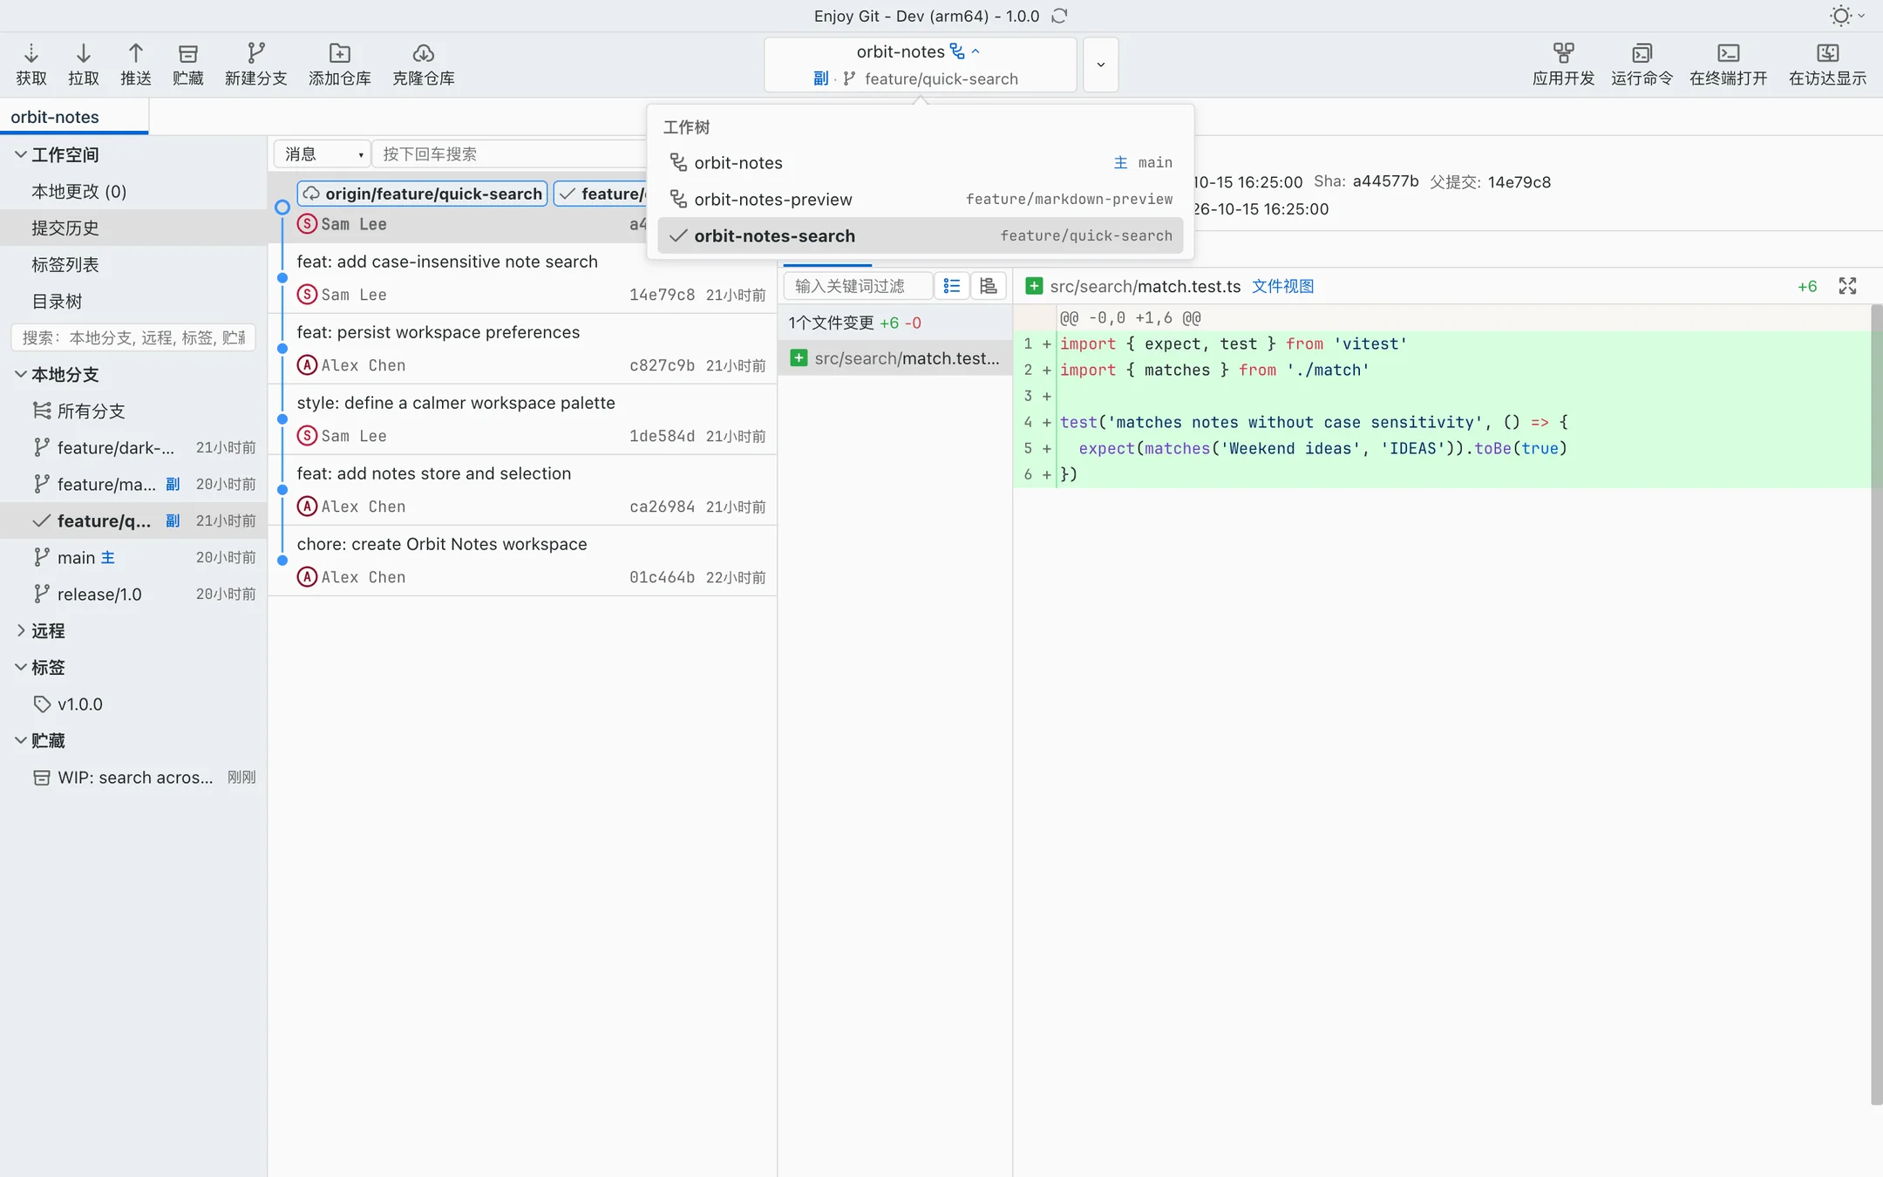The width and height of the screenshot is (1883, 1177).
Task: Open the 消息 search type dropdown
Action: pyautogui.click(x=323, y=154)
